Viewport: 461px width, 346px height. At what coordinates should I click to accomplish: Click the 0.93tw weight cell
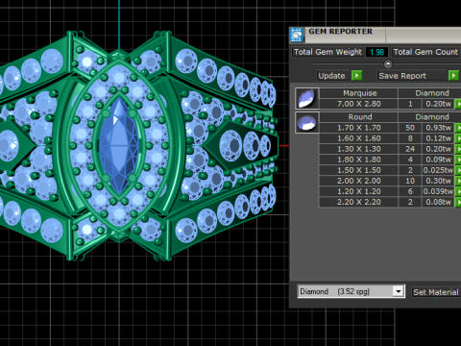coord(438,128)
